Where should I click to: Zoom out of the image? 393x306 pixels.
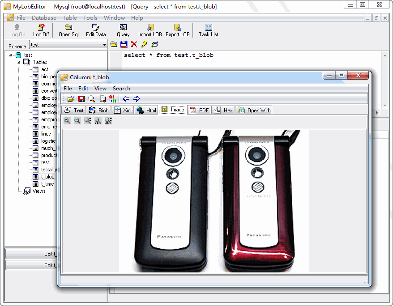click(x=77, y=121)
